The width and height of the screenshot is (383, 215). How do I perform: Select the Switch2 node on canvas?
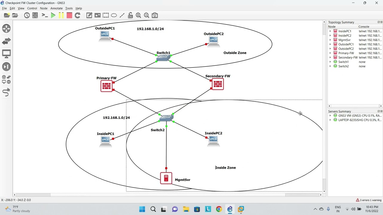(166, 118)
